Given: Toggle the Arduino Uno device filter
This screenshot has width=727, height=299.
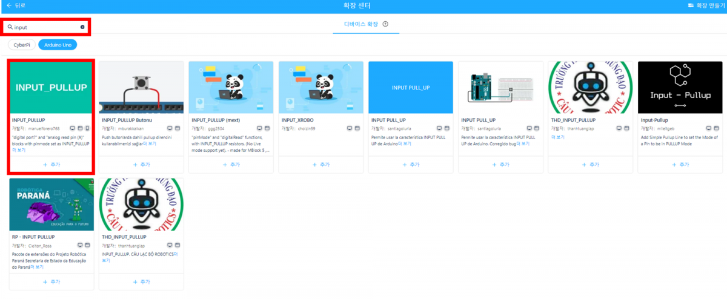Looking at the screenshot, I should pyautogui.click(x=58, y=45).
